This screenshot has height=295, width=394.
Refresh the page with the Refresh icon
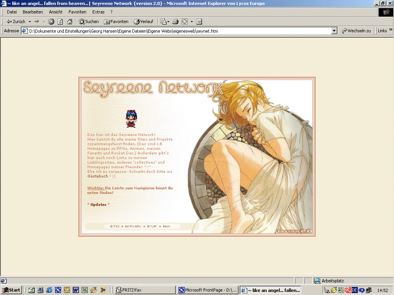click(60, 22)
